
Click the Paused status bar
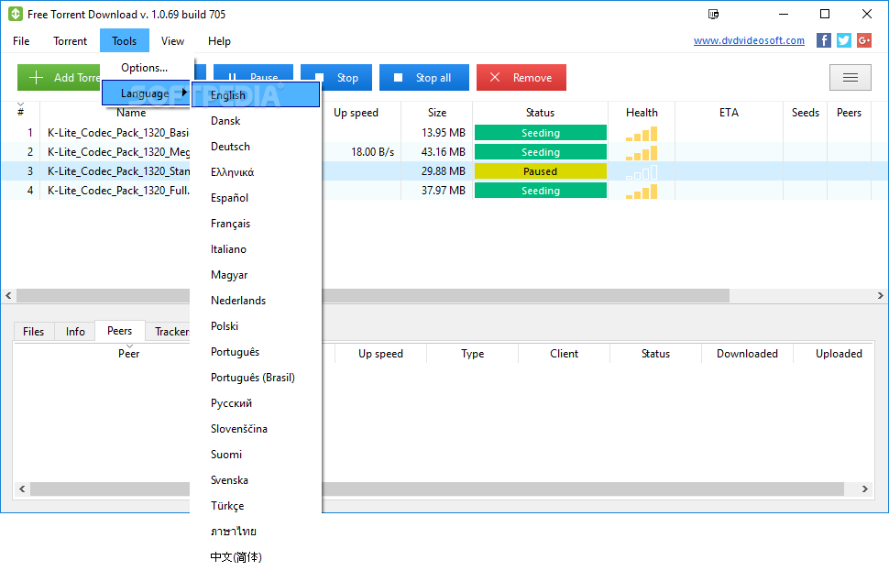(541, 171)
